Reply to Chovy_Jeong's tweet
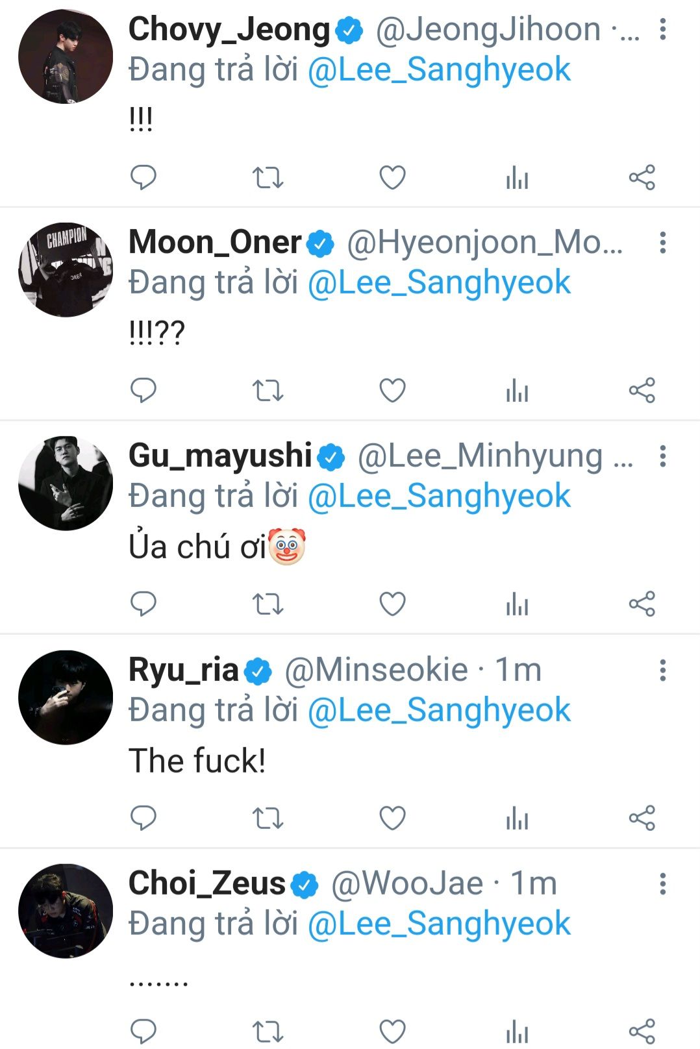Viewport: 700px width, 1049px height. [x=144, y=177]
